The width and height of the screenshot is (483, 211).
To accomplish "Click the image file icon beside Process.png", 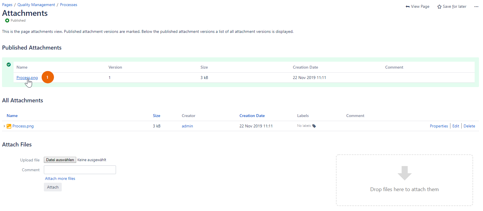I will [x=9, y=126].
